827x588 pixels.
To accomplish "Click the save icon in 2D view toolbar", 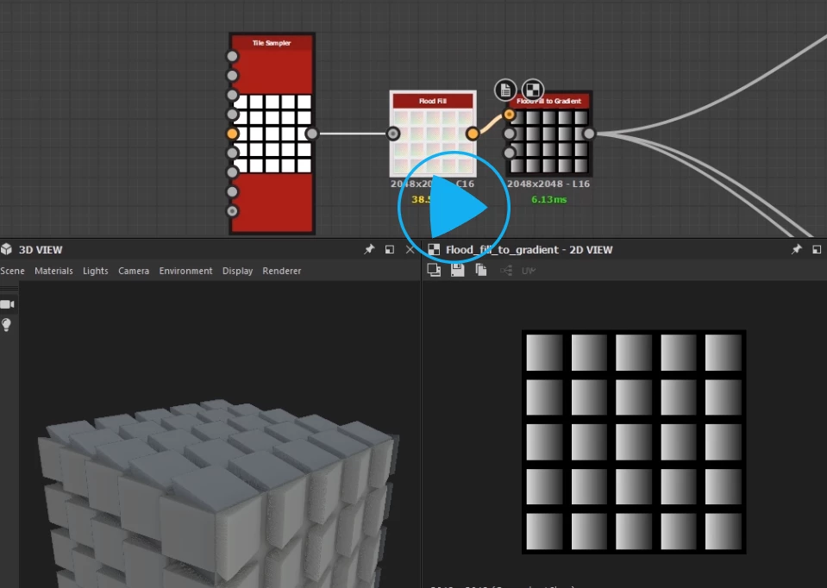I will point(457,270).
